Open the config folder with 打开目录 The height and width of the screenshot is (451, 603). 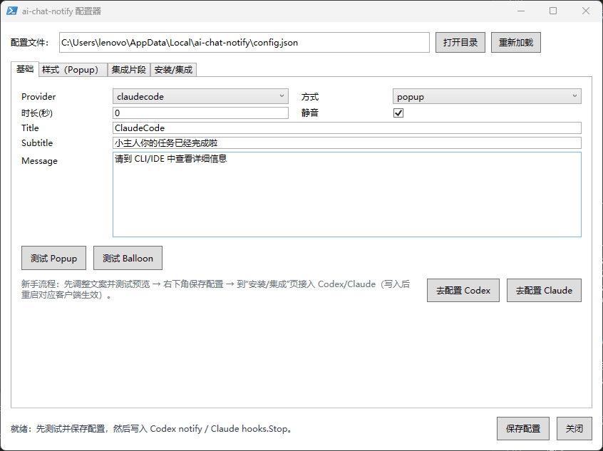click(460, 42)
